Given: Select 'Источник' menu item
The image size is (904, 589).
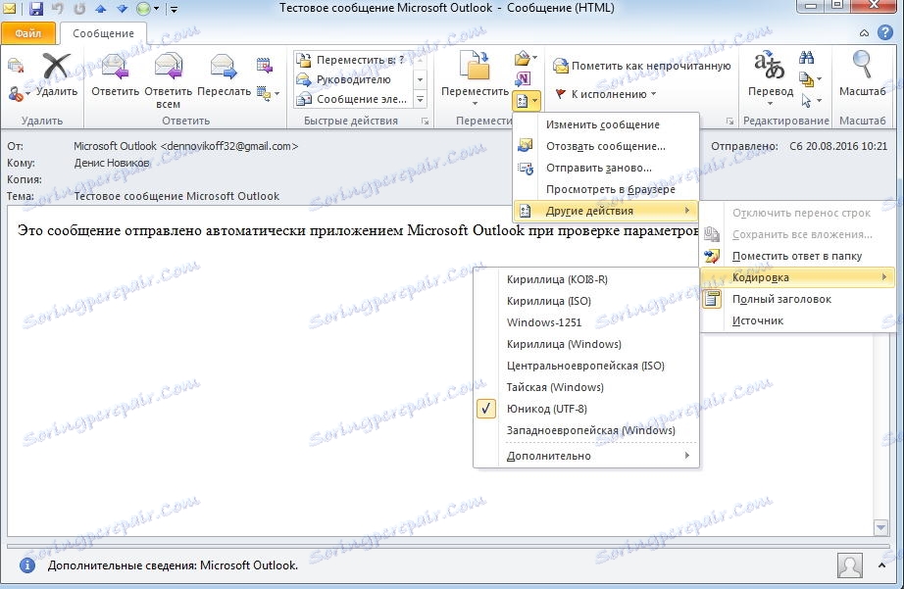Looking at the screenshot, I should tap(799, 321).
